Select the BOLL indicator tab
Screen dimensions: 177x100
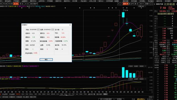[31, 94]
